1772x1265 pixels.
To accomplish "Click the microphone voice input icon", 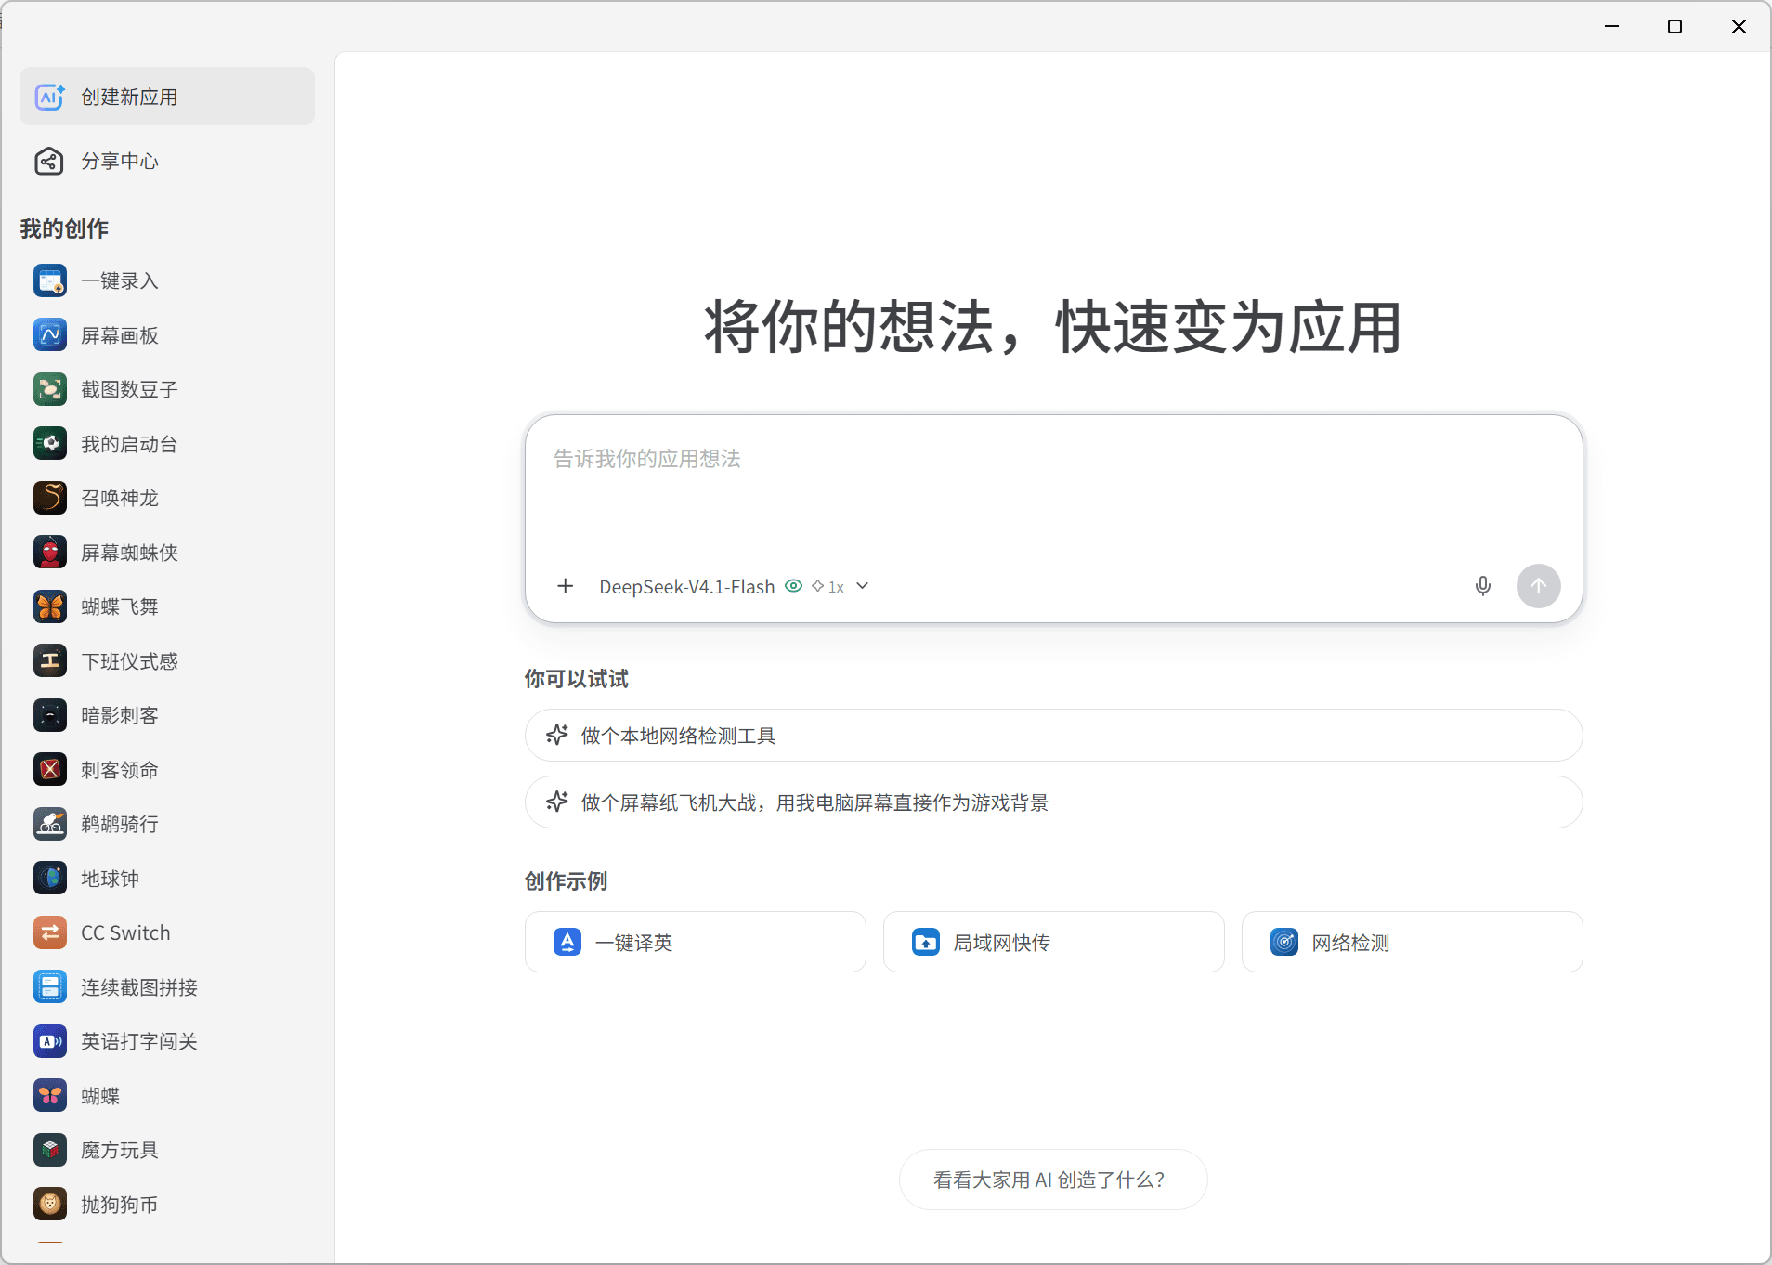I will coord(1483,586).
